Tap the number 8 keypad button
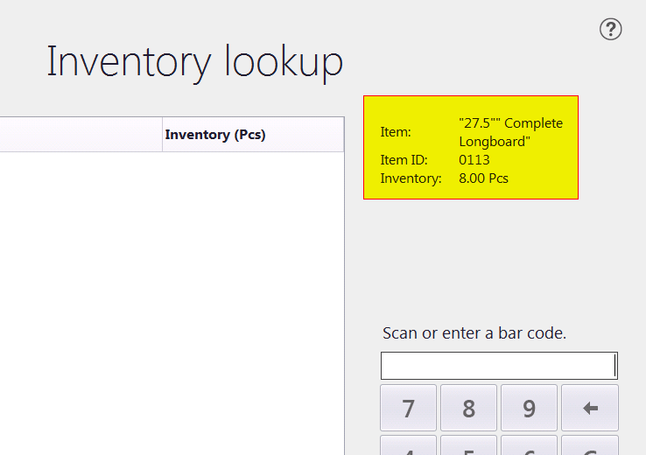This screenshot has width=646, height=455. pyautogui.click(x=468, y=408)
